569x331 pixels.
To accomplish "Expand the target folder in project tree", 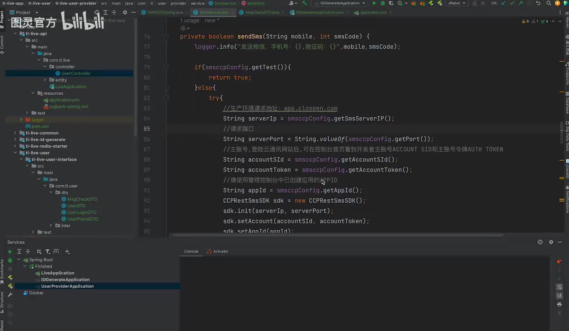I will tap(21, 120).
